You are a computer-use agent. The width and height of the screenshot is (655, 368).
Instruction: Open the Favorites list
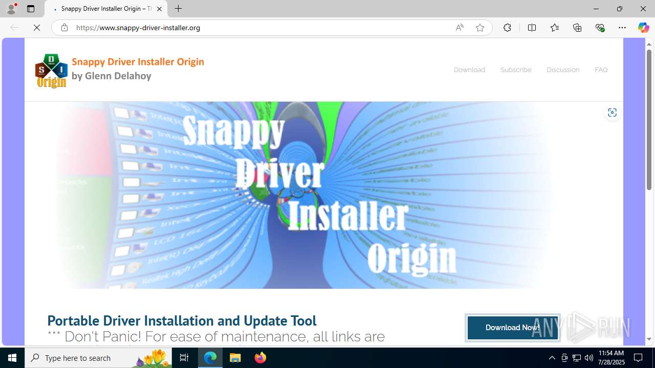(x=555, y=28)
